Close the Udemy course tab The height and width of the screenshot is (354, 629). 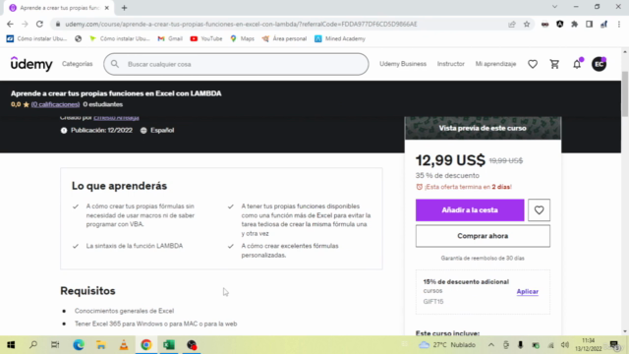click(x=107, y=8)
